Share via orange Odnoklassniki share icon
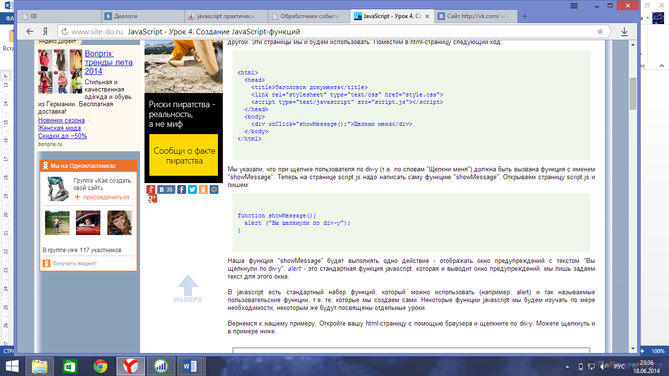669x376 pixels. [203, 189]
